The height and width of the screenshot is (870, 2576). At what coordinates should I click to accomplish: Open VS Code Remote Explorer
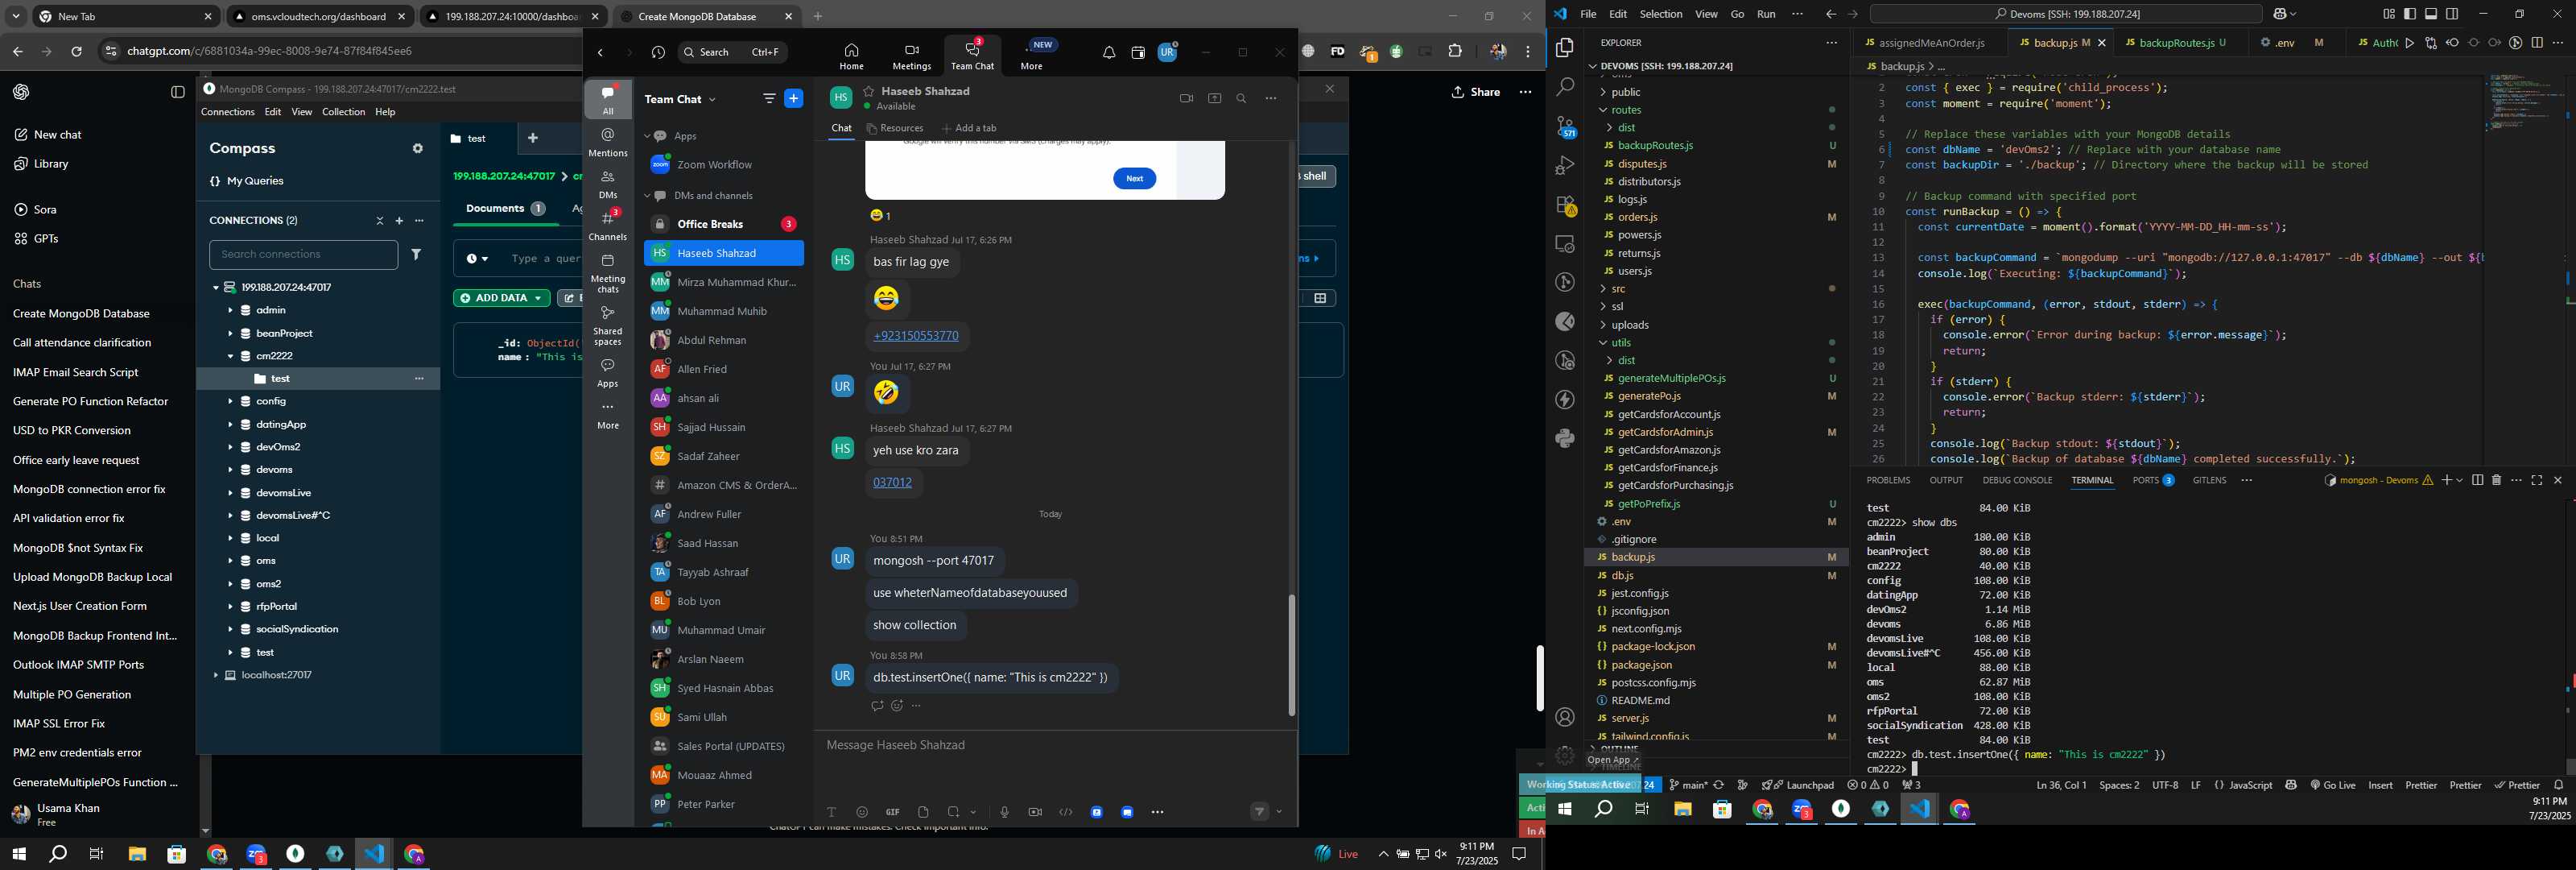[1565, 244]
